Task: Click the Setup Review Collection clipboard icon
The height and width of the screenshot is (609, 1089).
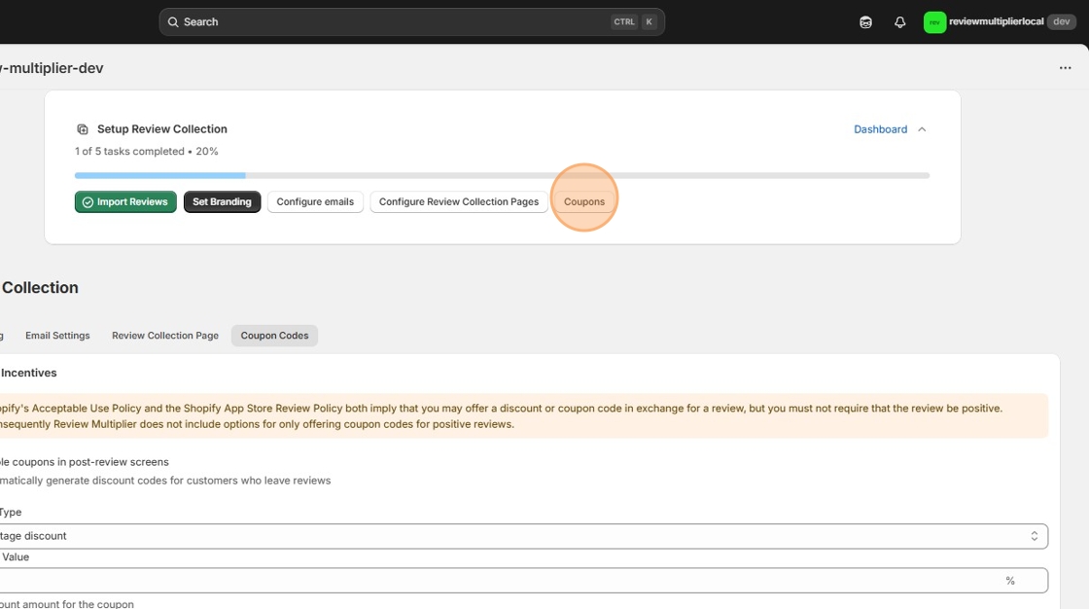Action: 82,128
